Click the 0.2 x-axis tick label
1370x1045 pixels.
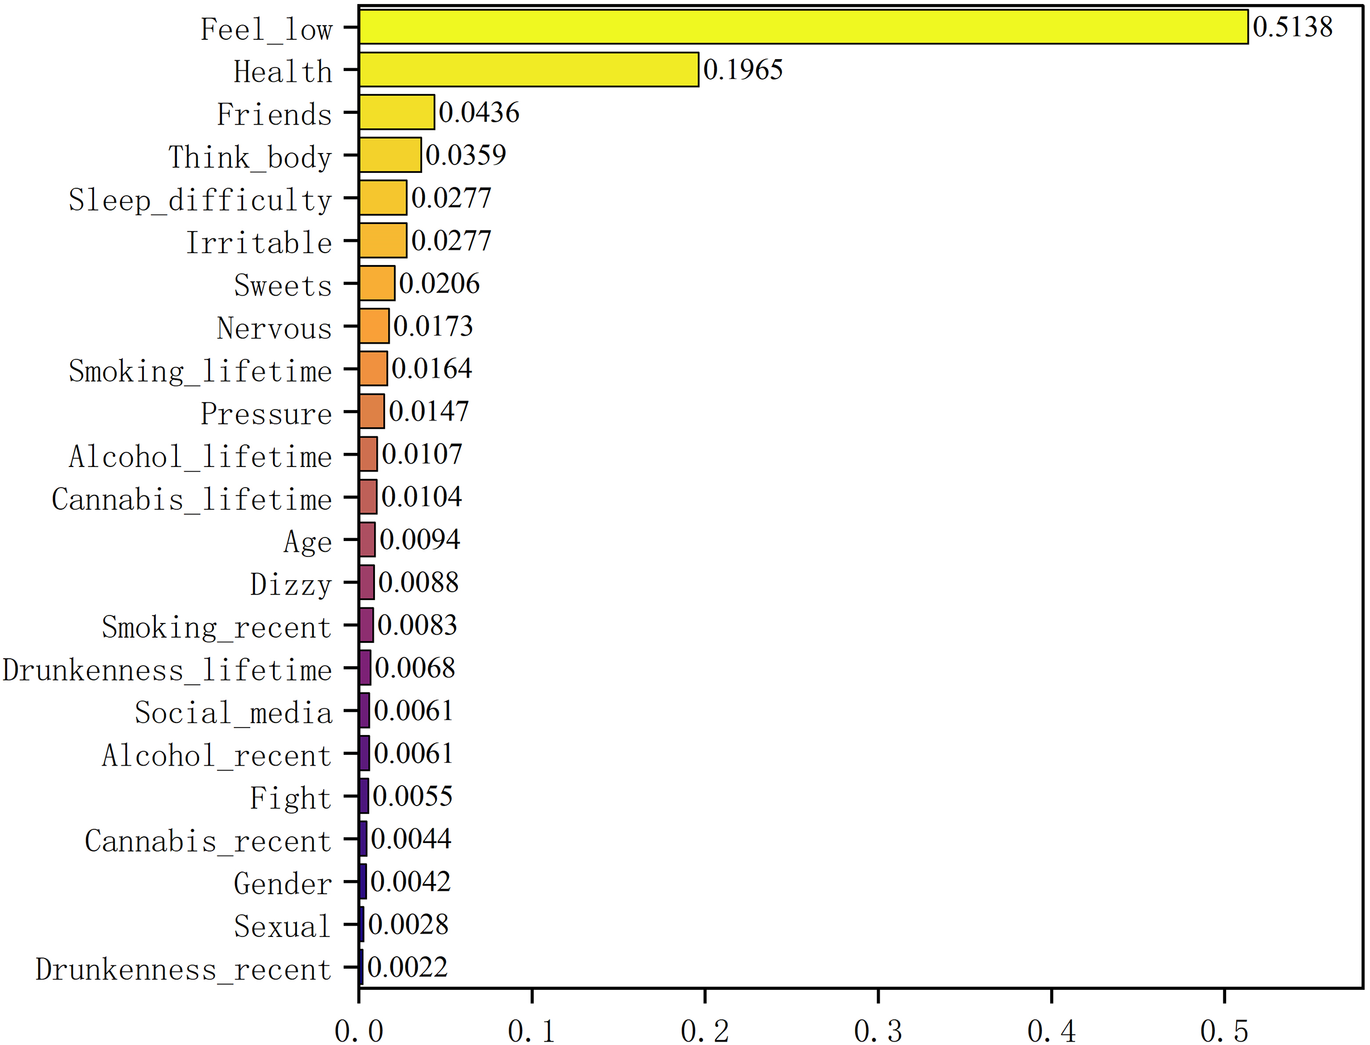coord(704,1031)
